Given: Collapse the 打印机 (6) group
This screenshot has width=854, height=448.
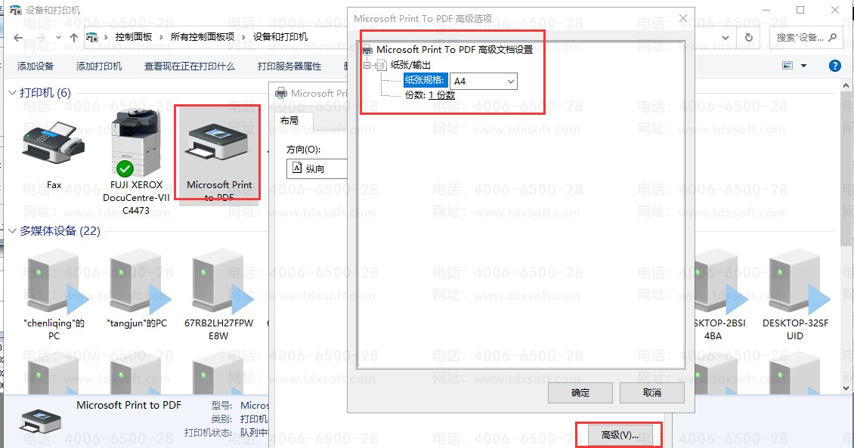Looking at the screenshot, I should (13, 93).
